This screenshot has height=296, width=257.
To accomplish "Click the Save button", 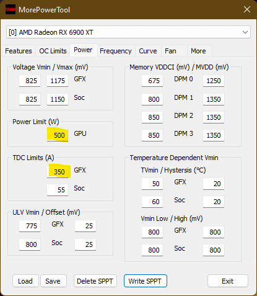I will pos(53,281).
